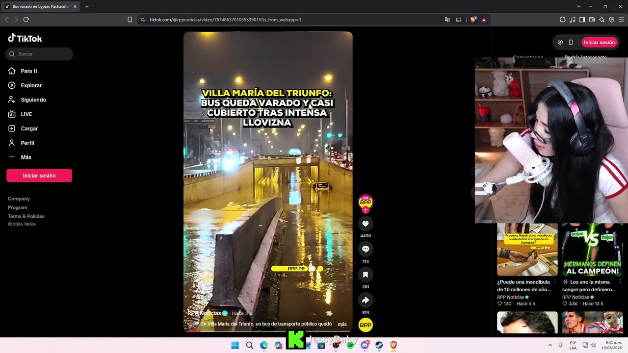Select the 'Bus varado en bypass' browser tab
The width and height of the screenshot is (628, 353).
pyautogui.click(x=41, y=6)
